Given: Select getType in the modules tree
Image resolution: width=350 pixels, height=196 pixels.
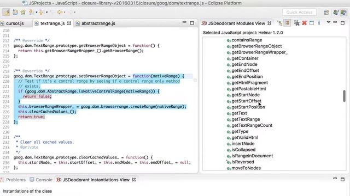Looking at the screenshot, I should click(x=240, y=131).
